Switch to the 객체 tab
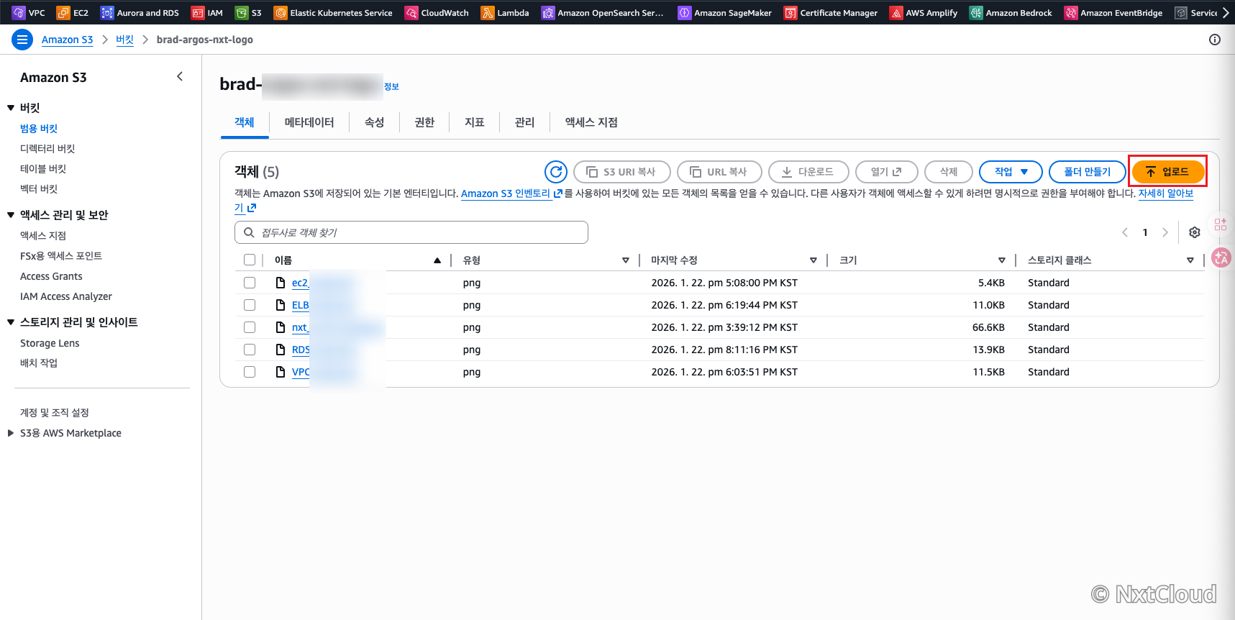This screenshot has height=620, width=1235. (x=245, y=122)
